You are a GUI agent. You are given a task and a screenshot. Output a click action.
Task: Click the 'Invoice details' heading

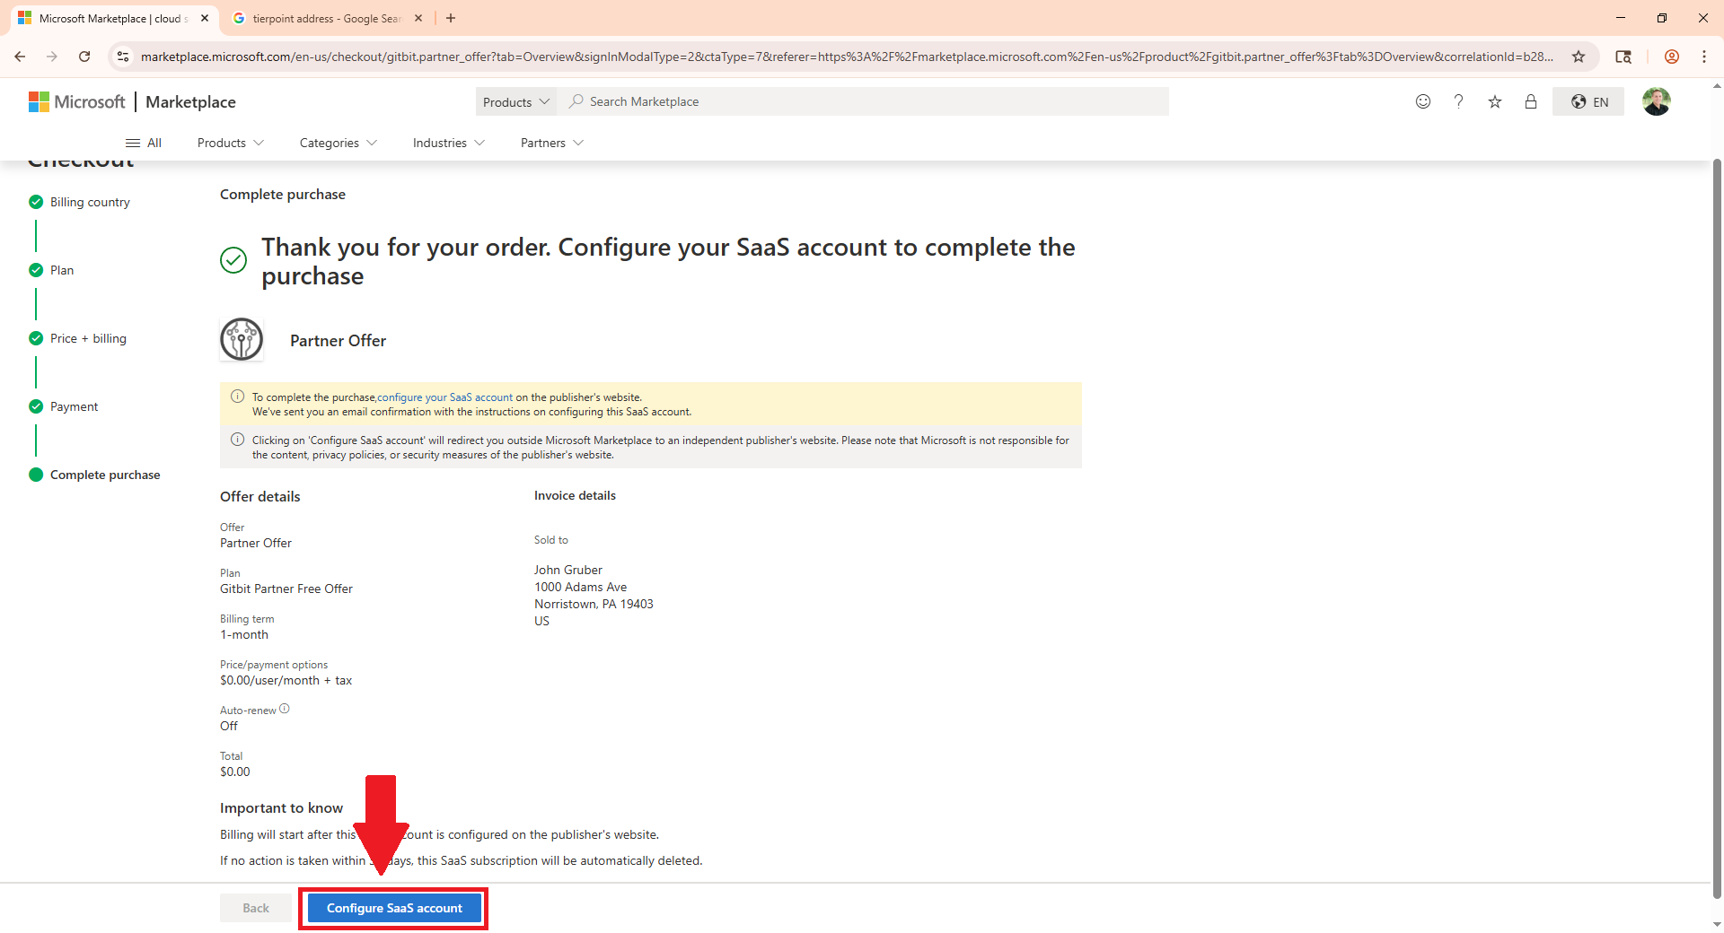click(x=575, y=495)
